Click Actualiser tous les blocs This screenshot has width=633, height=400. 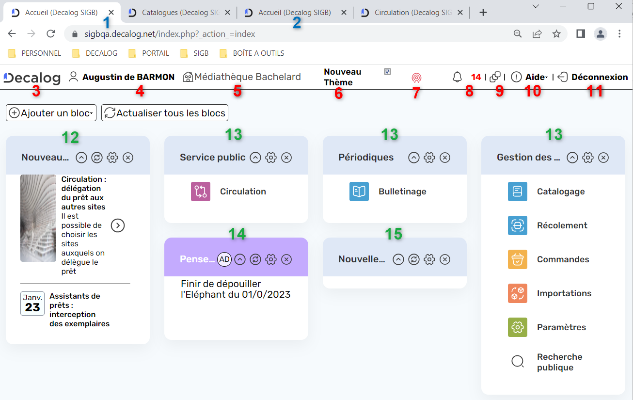pos(165,113)
